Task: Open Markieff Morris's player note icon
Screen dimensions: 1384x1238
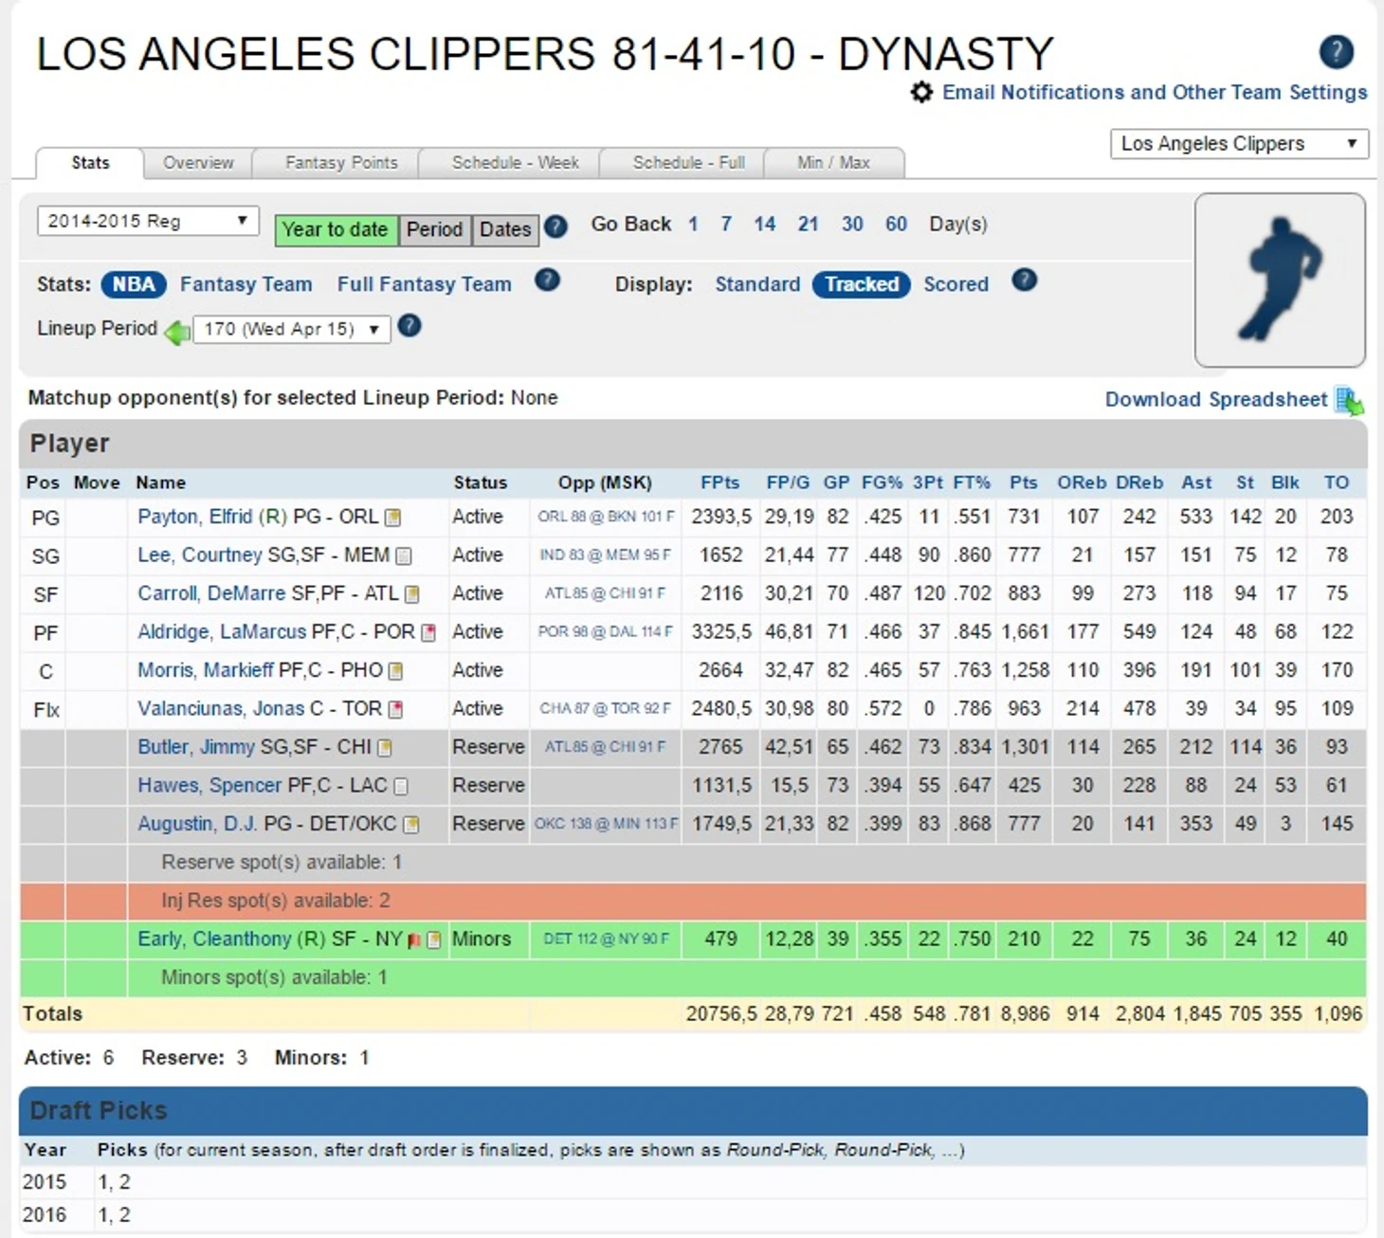Action: click(x=395, y=671)
